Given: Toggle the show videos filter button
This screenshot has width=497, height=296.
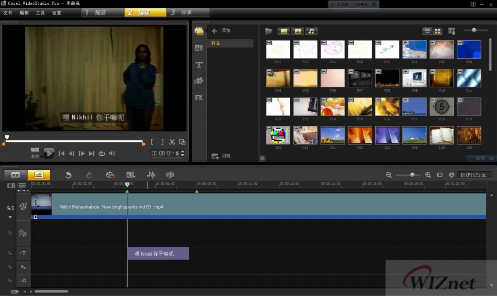Looking at the screenshot, I should pyautogui.click(x=284, y=31).
